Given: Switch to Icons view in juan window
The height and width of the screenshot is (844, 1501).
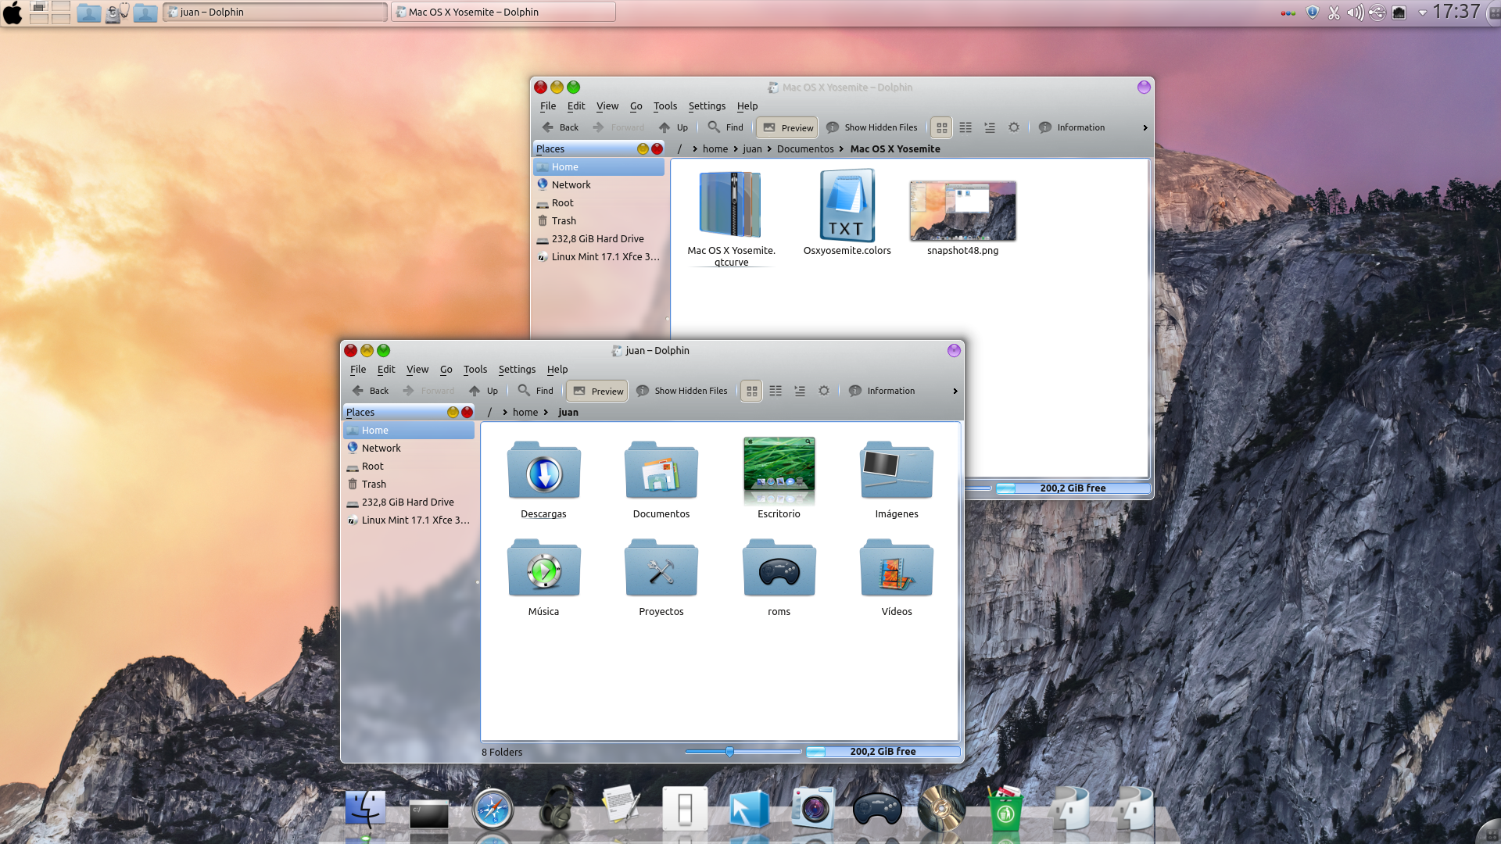Looking at the screenshot, I should point(751,391).
